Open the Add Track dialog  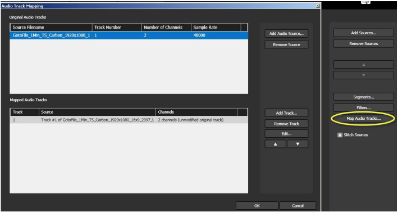286,113
